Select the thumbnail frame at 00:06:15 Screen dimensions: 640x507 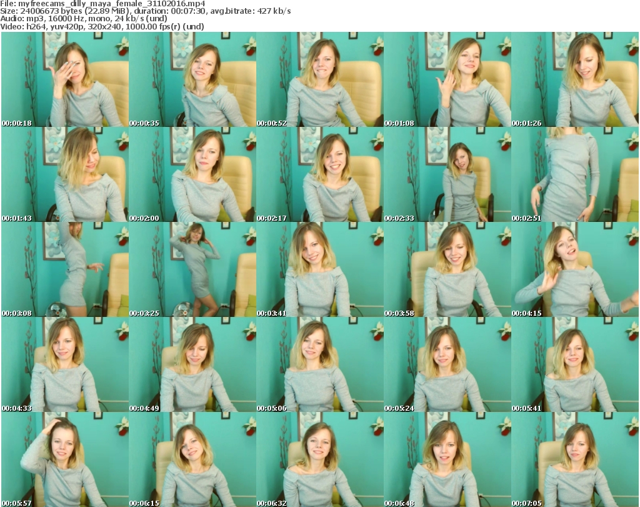[192, 459]
